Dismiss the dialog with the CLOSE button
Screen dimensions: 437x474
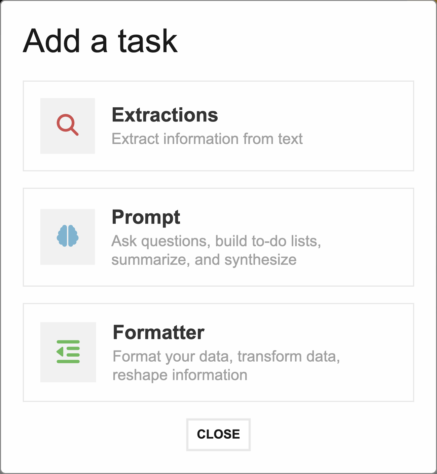coord(218,434)
